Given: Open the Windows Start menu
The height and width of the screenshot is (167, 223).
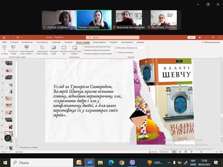Looking at the screenshot, I should tap(5, 163).
